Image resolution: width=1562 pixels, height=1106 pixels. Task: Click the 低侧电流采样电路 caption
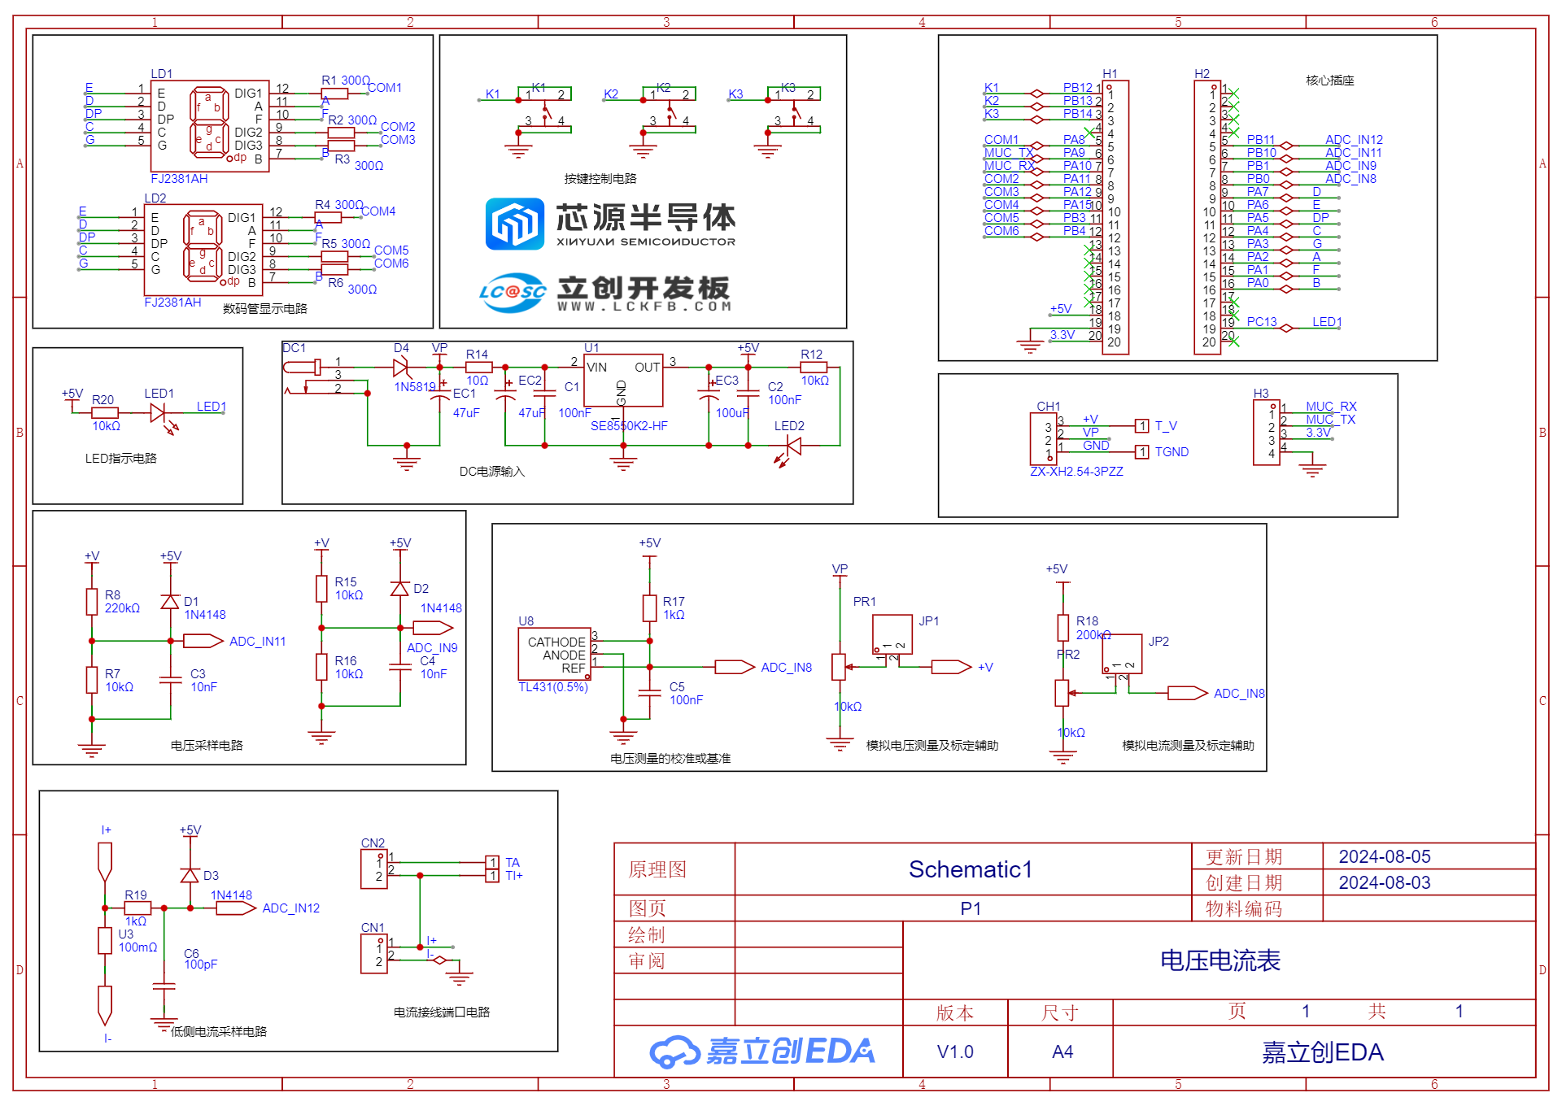coord(219,1031)
